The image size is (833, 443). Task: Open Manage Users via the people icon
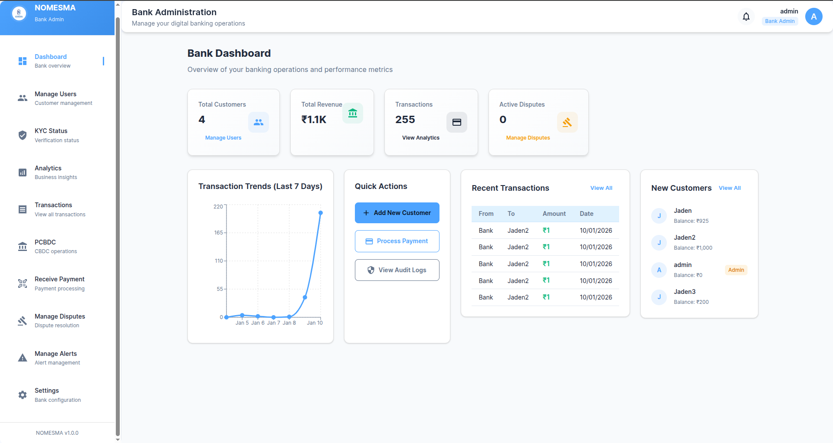click(x=22, y=98)
